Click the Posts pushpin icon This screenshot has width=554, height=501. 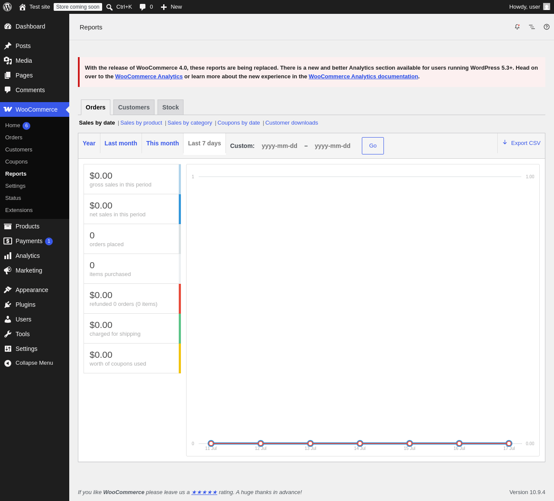tap(8, 46)
